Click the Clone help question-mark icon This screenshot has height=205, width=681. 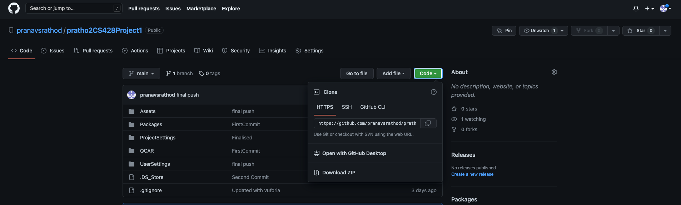(434, 92)
